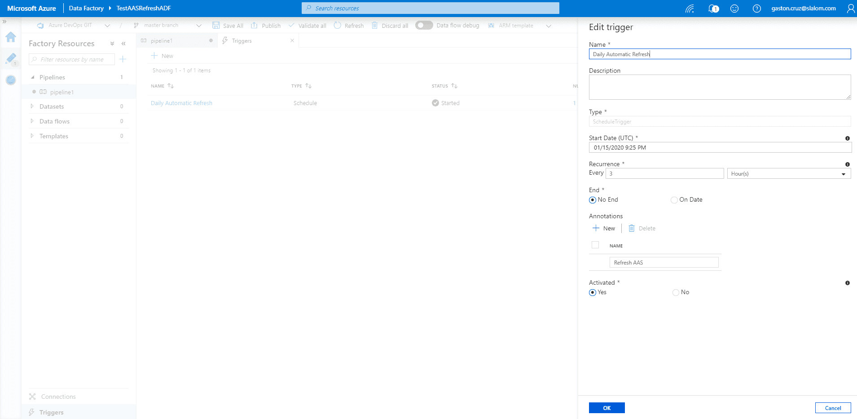Expand all resources double-down chevron

click(x=112, y=44)
